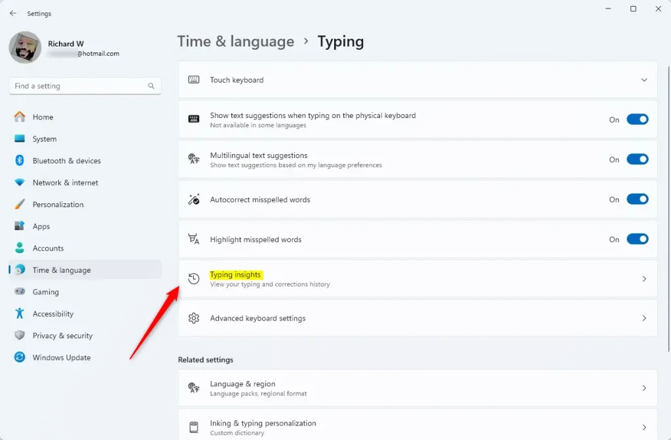Click the Advanced keyboard settings gear icon
This screenshot has height=440, width=671.
click(x=193, y=318)
